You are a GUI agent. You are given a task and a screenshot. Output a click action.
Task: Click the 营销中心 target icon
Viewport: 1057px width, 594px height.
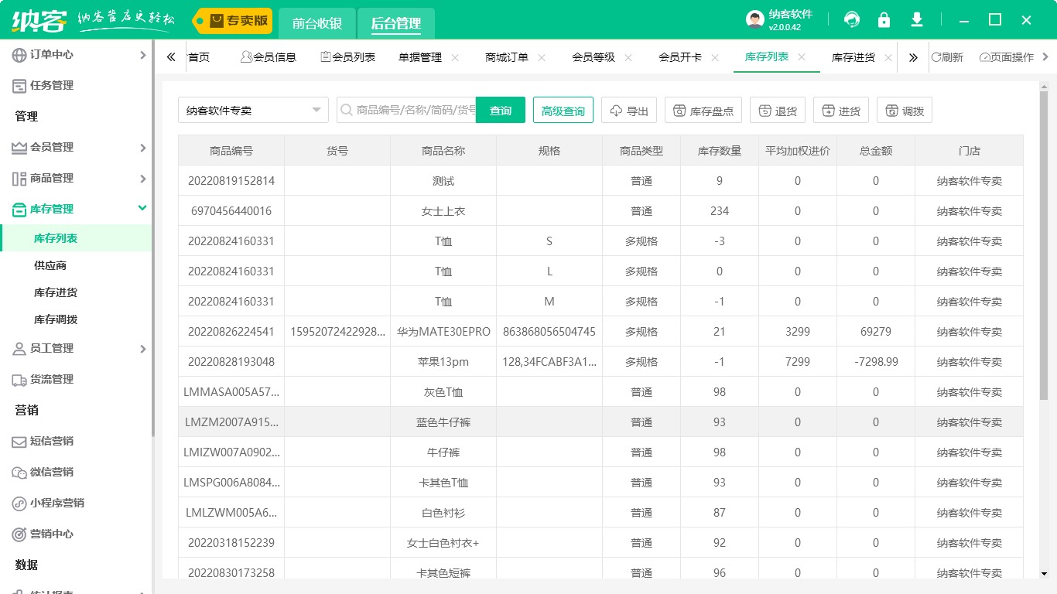click(19, 534)
